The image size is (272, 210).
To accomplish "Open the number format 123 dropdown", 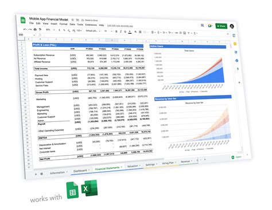I will tap(79, 30).
